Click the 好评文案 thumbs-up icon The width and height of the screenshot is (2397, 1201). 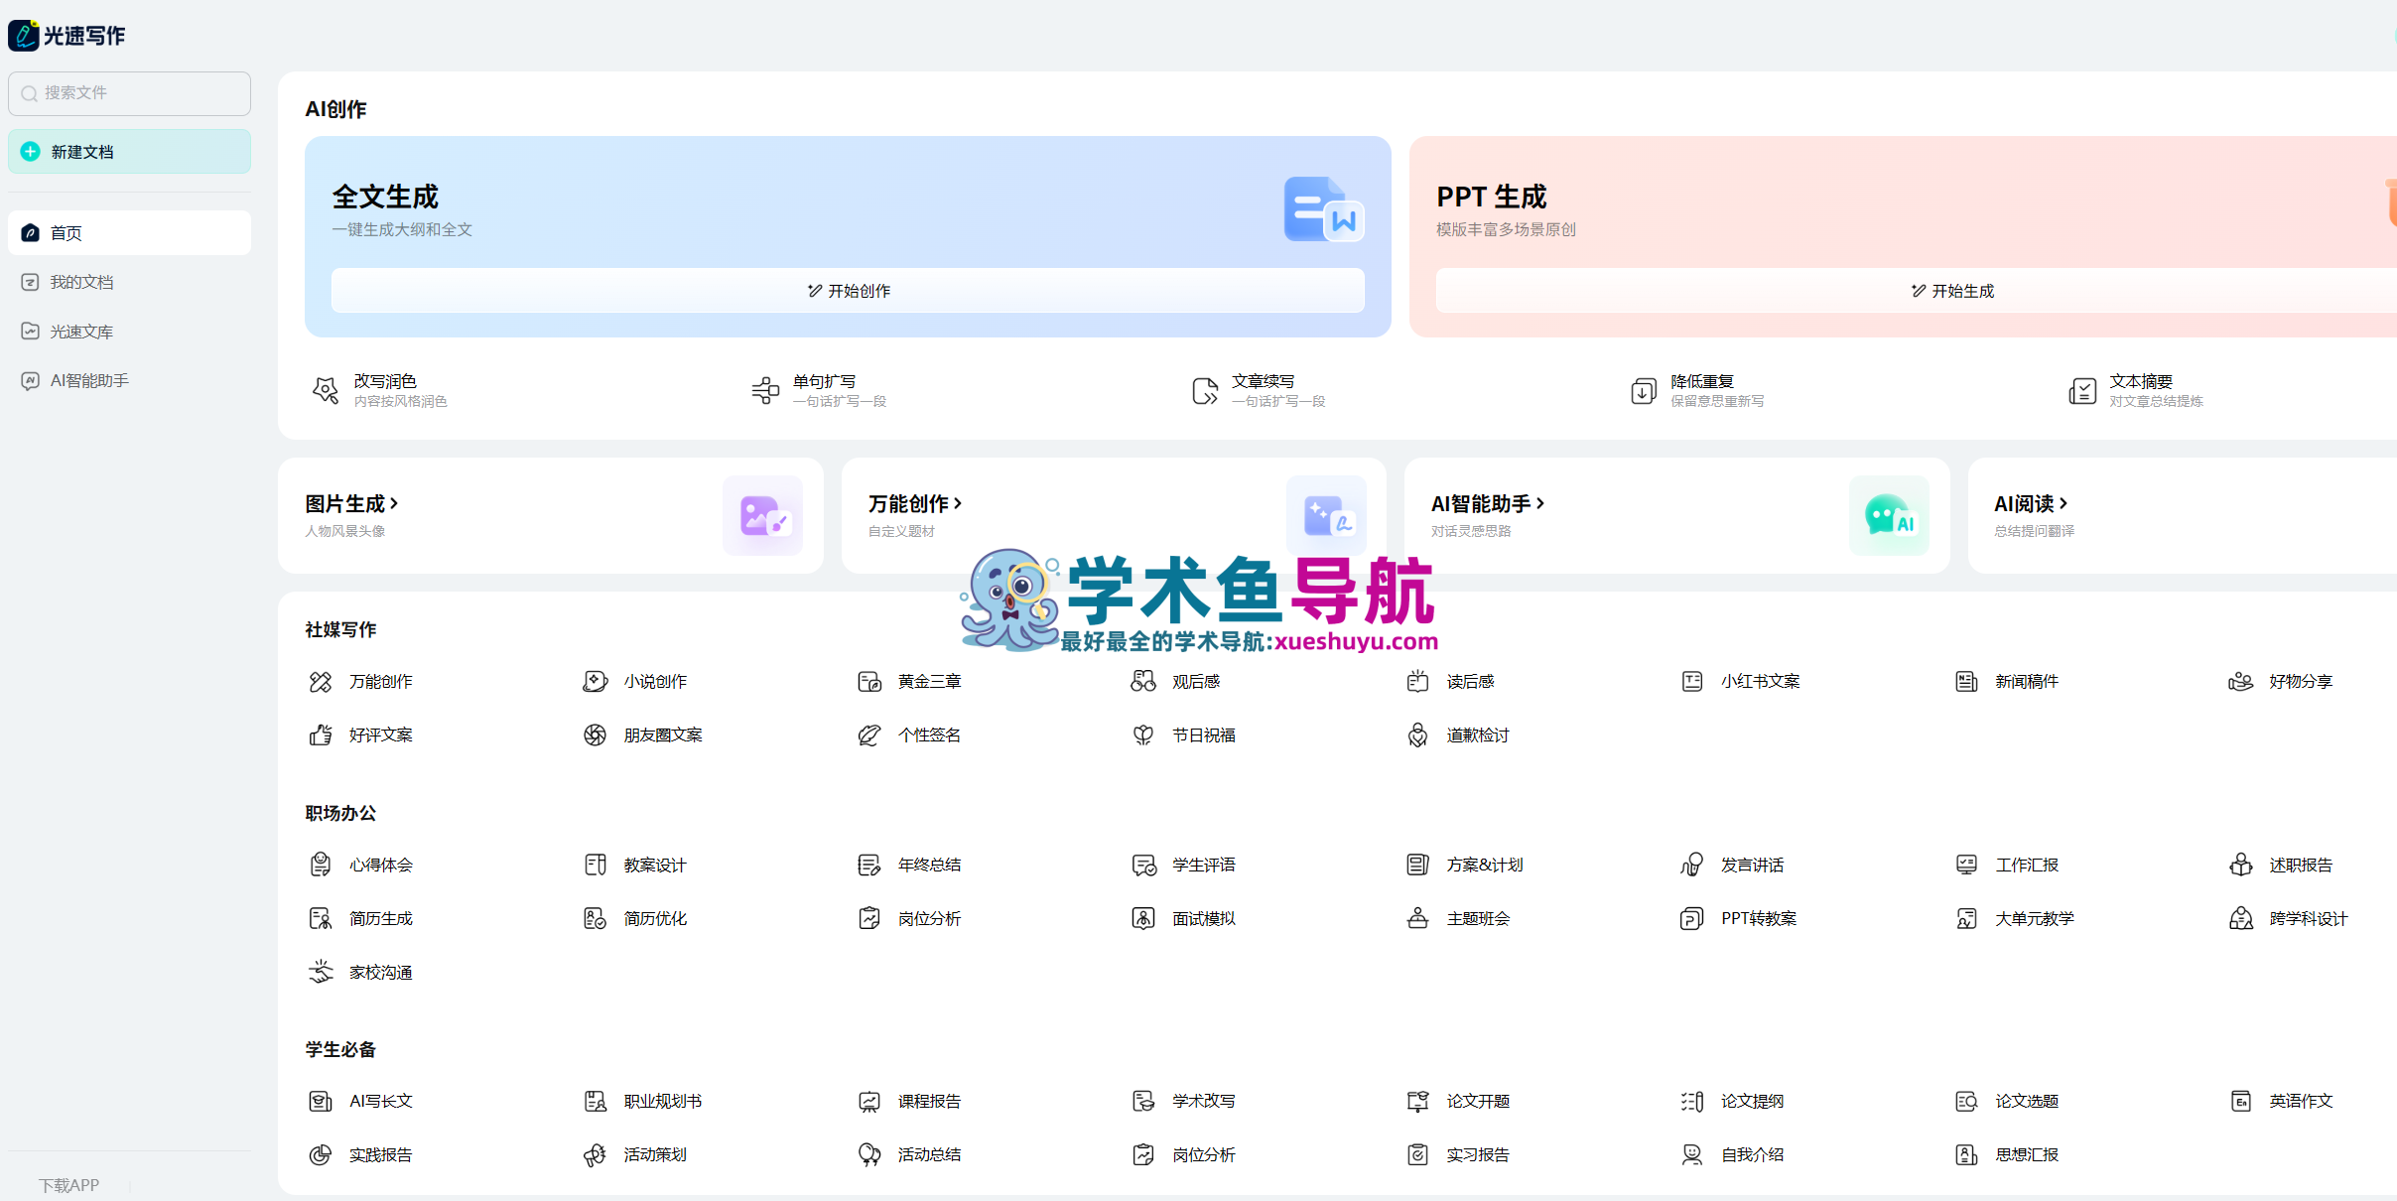point(321,734)
